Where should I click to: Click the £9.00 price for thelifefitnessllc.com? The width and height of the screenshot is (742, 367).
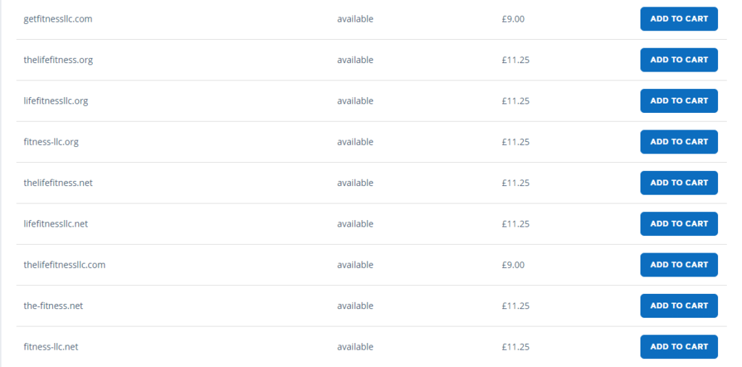click(513, 265)
